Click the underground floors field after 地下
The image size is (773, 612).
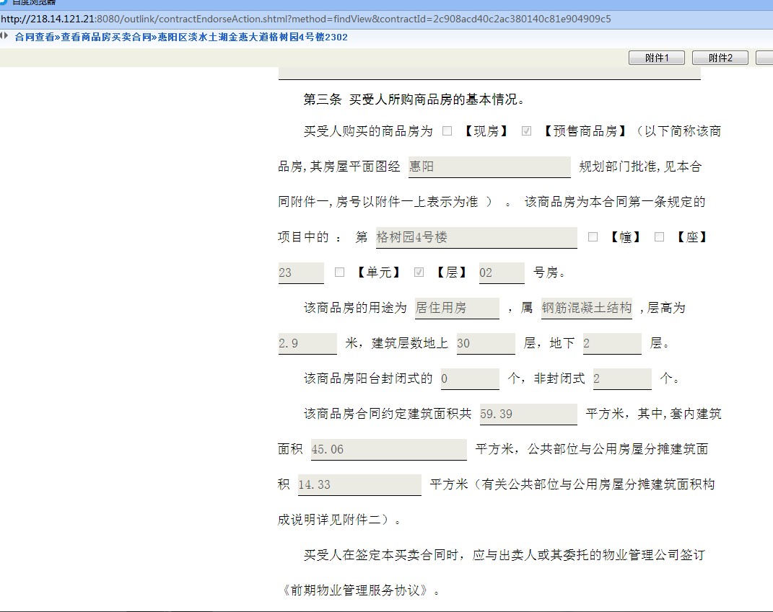[612, 344]
